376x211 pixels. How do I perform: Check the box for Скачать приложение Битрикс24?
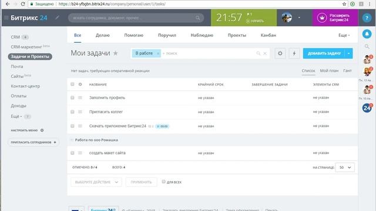click(72, 126)
